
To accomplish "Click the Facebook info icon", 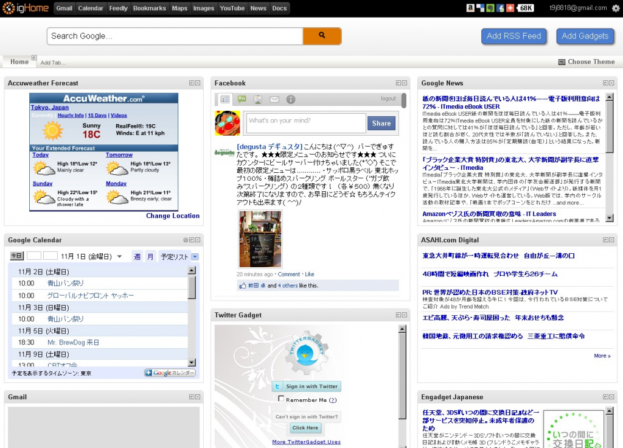I will coord(291,99).
